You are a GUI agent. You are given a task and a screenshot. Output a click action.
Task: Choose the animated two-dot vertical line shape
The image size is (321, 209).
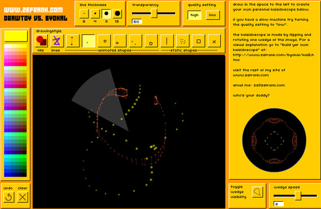(72, 41)
